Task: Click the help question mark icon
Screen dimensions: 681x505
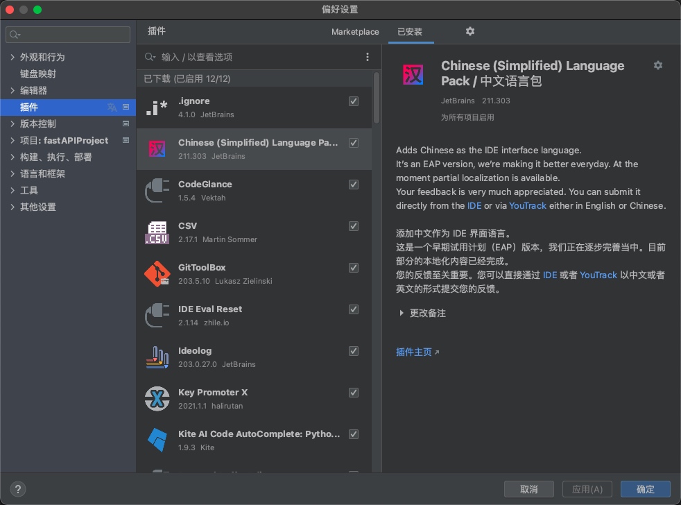Action: click(x=17, y=488)
